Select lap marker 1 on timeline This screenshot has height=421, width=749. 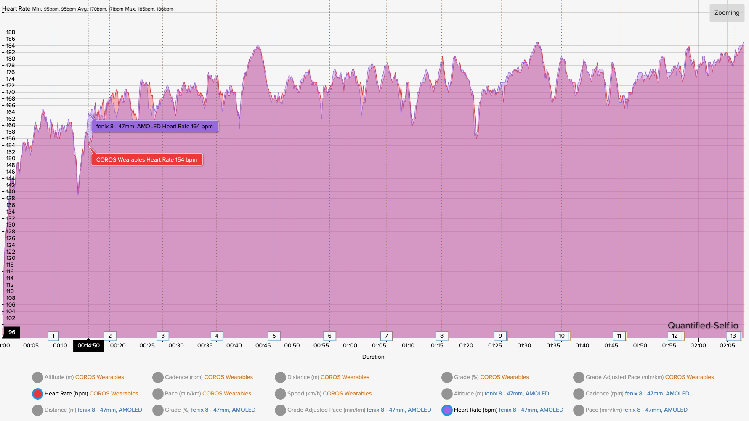pyautogui.click(x=53, y=336)
